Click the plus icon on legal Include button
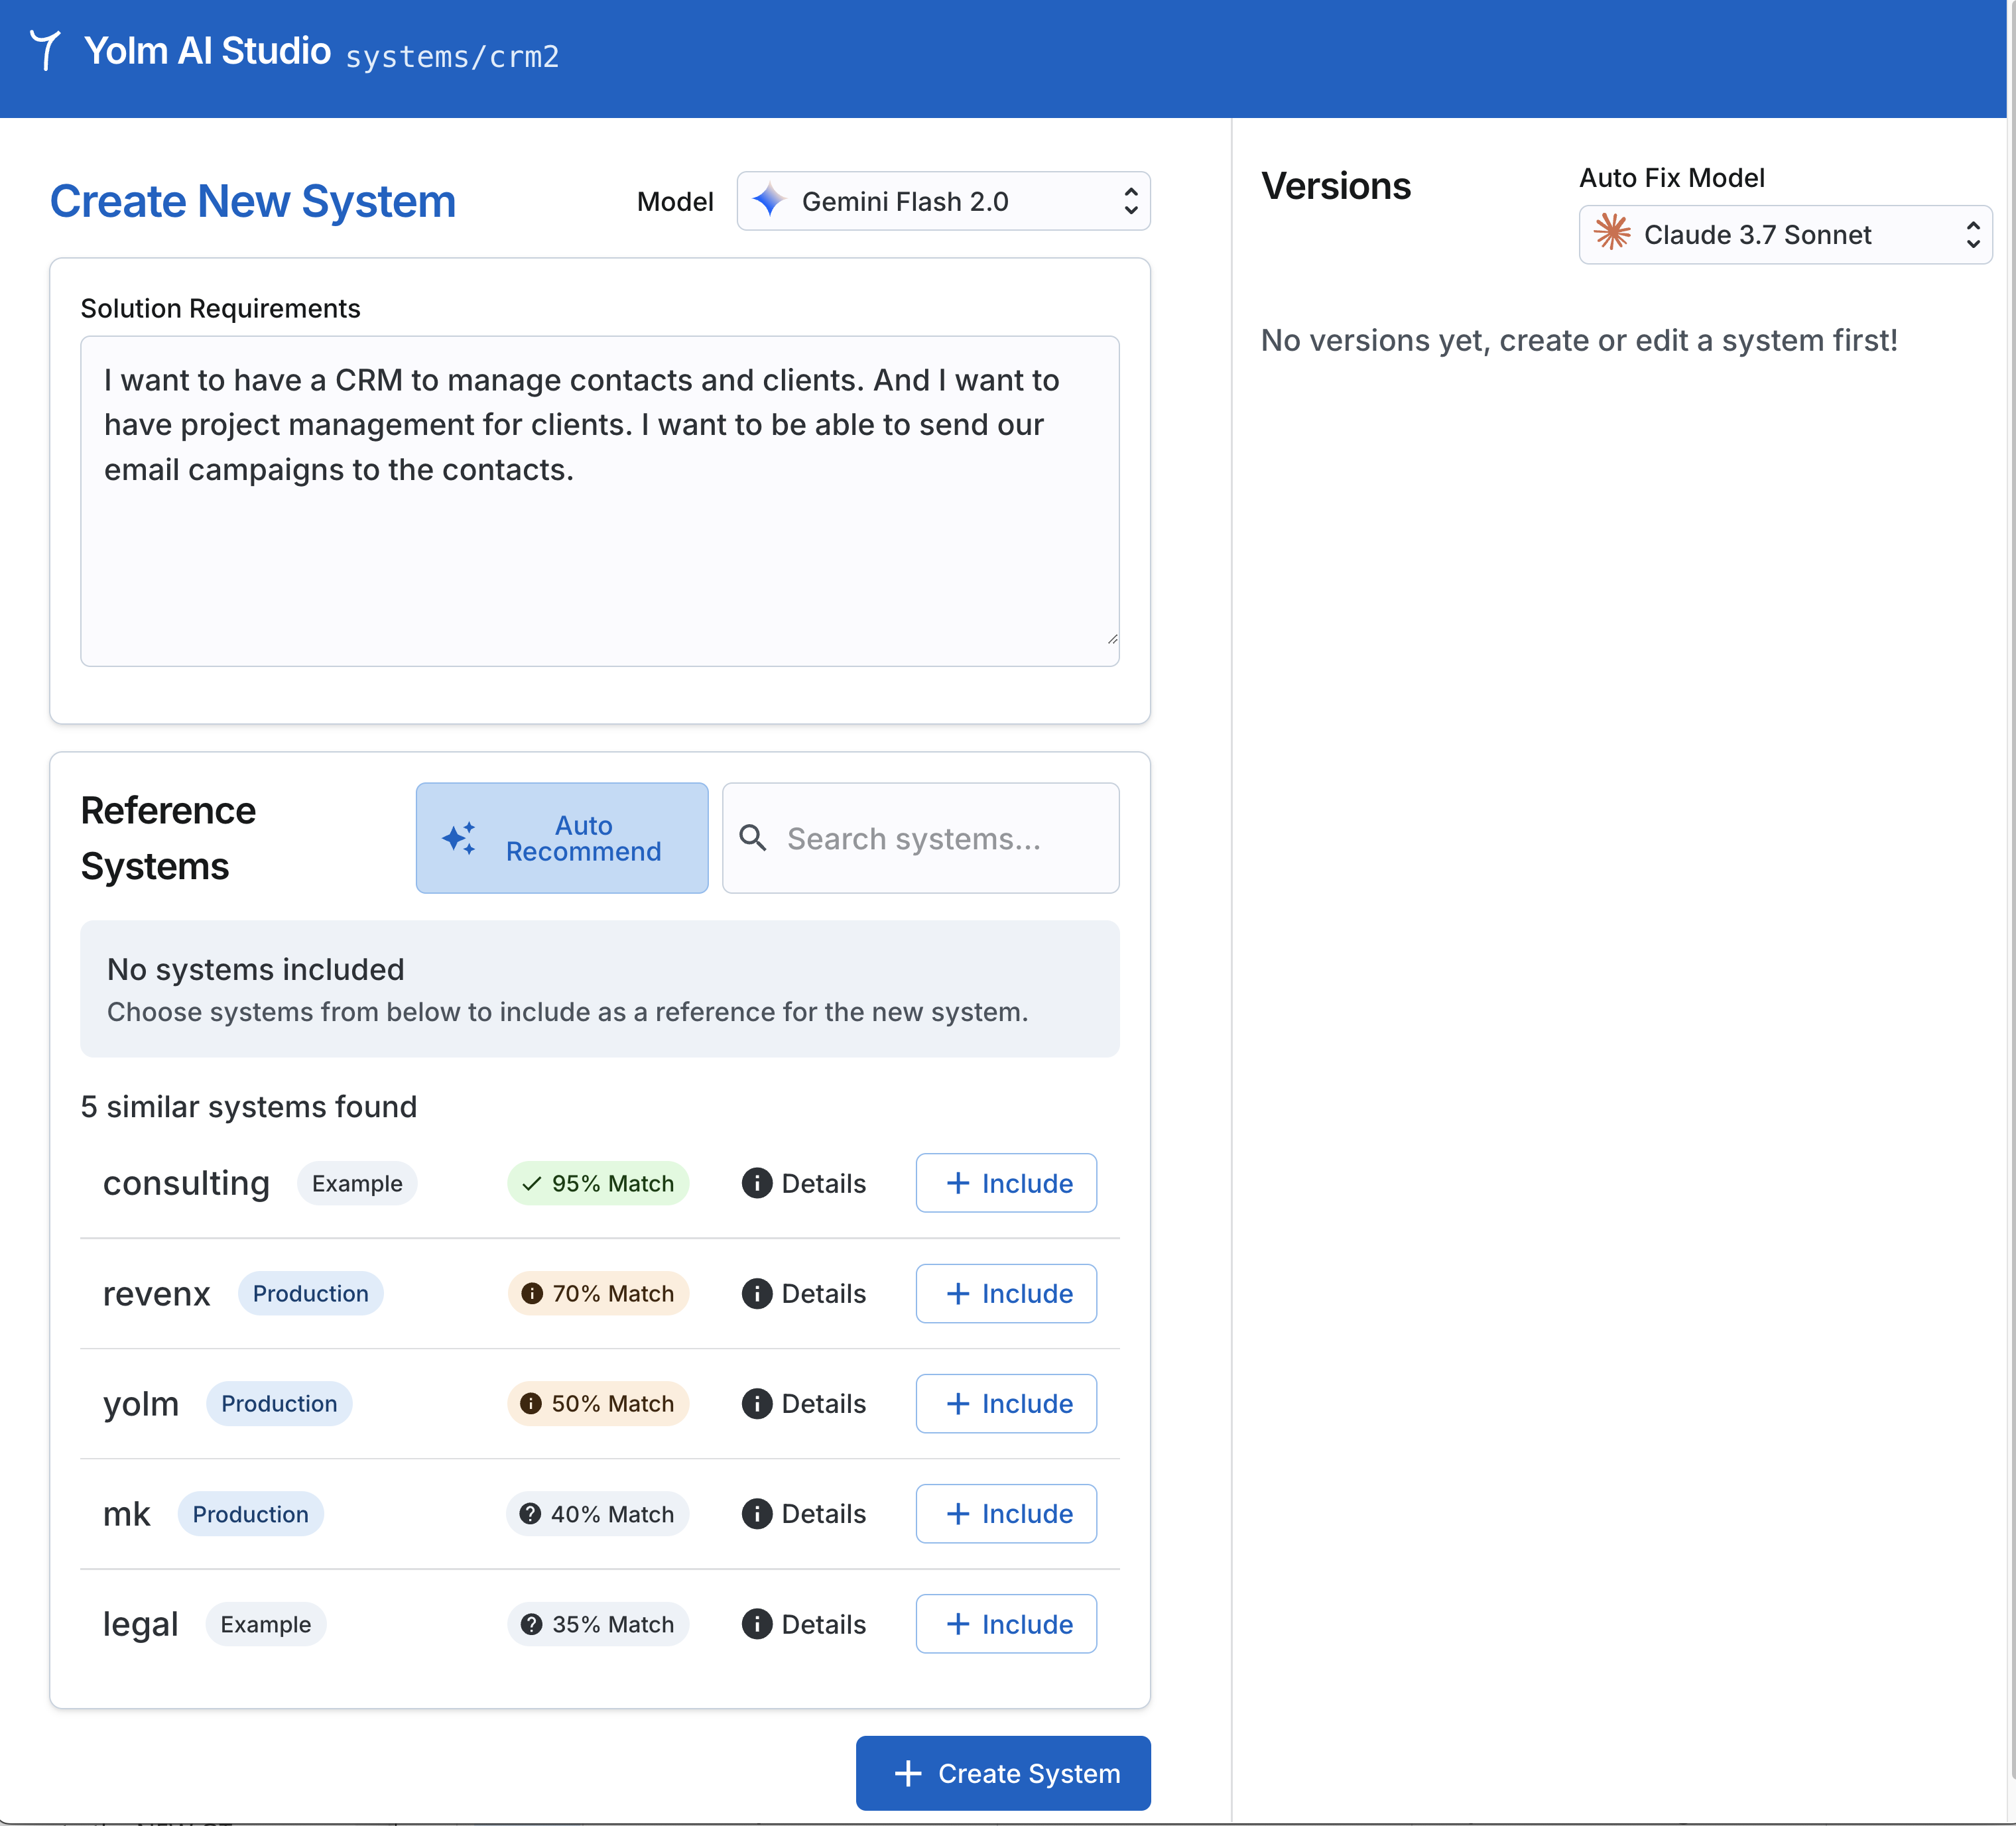Image resolution: width=2016 pixels, height=1826 pixels. pos(958,1624)
